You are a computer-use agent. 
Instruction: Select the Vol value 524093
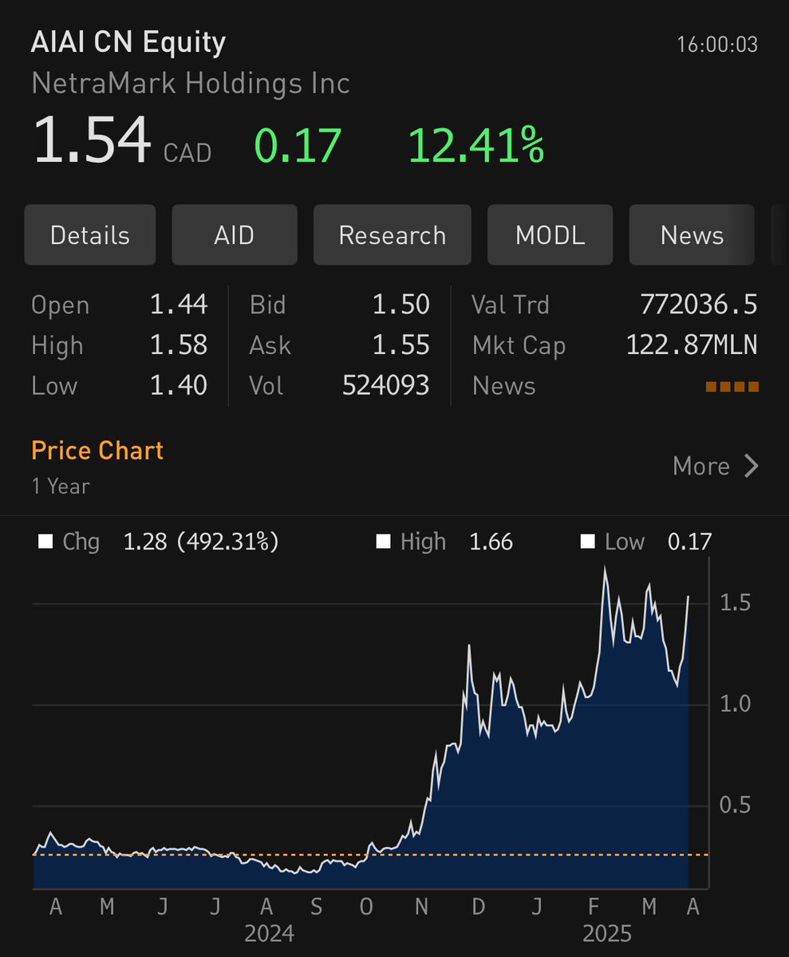[386, 386]
